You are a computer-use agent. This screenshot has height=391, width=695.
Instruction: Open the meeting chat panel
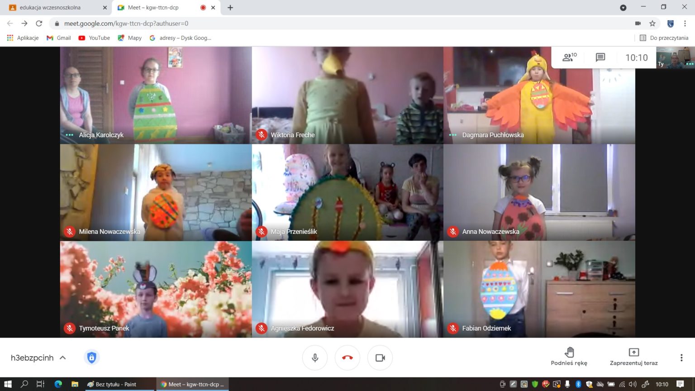pos(600,57)
